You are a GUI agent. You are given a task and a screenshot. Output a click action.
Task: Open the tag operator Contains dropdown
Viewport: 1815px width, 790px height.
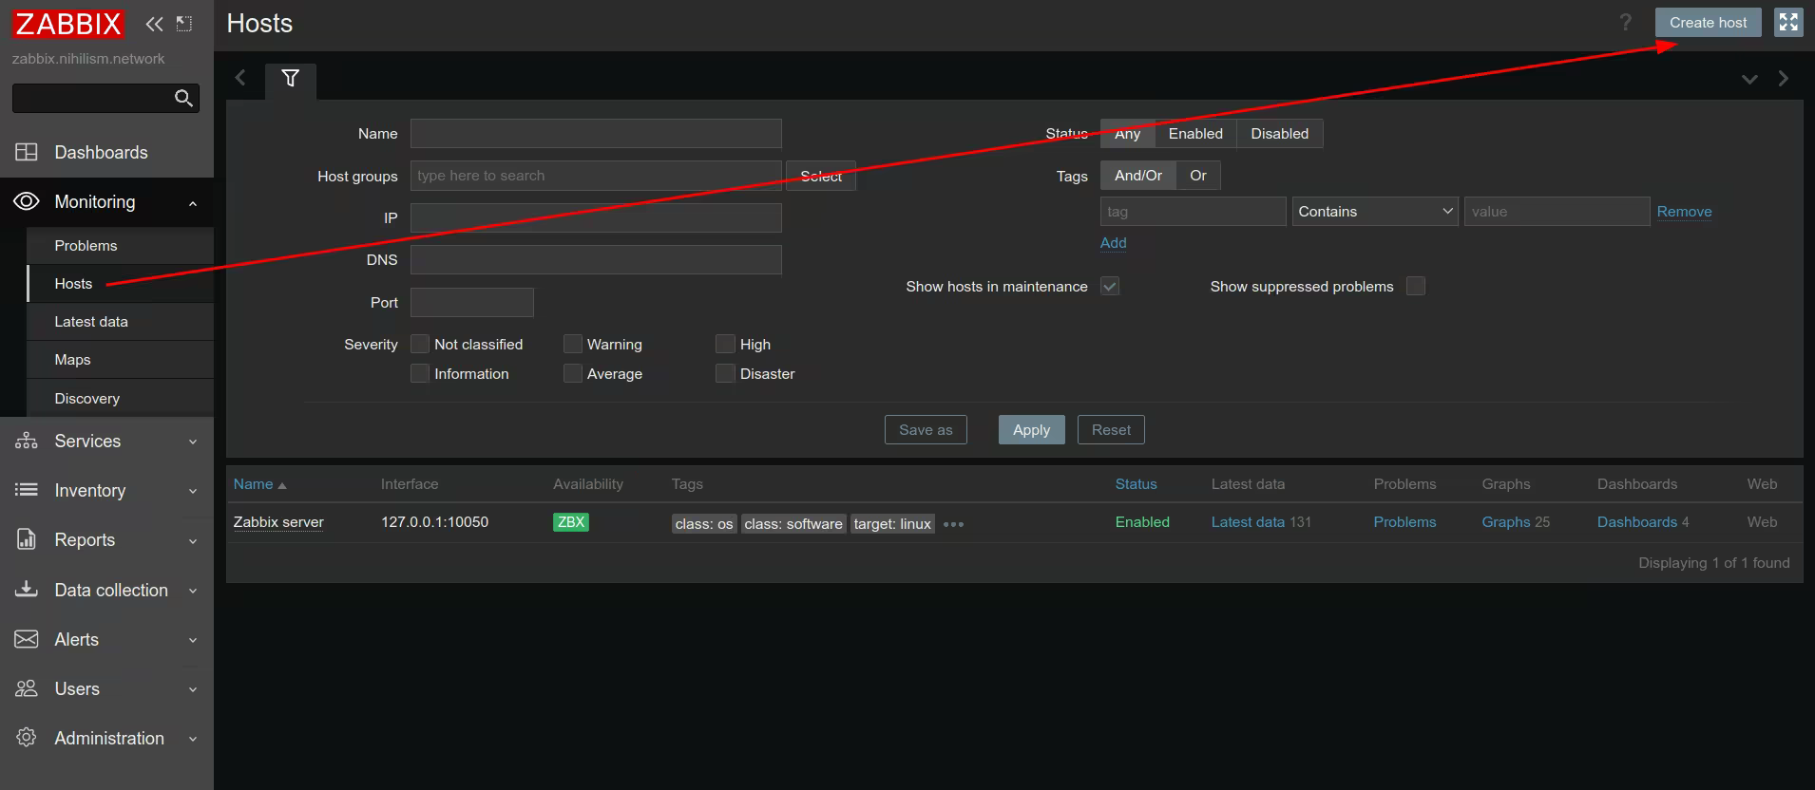point(1375,212)
